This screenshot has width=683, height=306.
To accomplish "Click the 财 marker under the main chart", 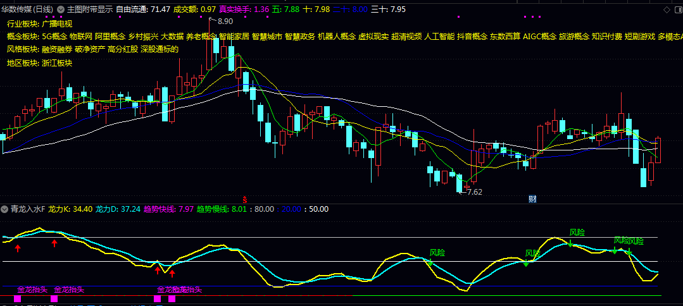I will click(x=532, y=199).
